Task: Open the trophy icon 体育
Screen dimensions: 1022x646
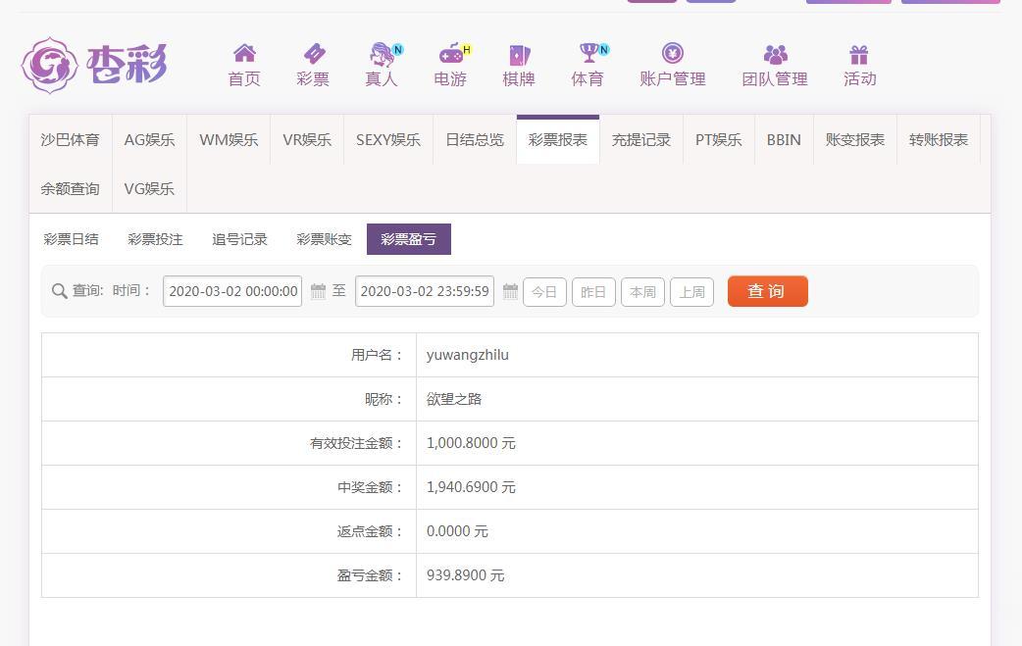Action: [x=588, y=54]
